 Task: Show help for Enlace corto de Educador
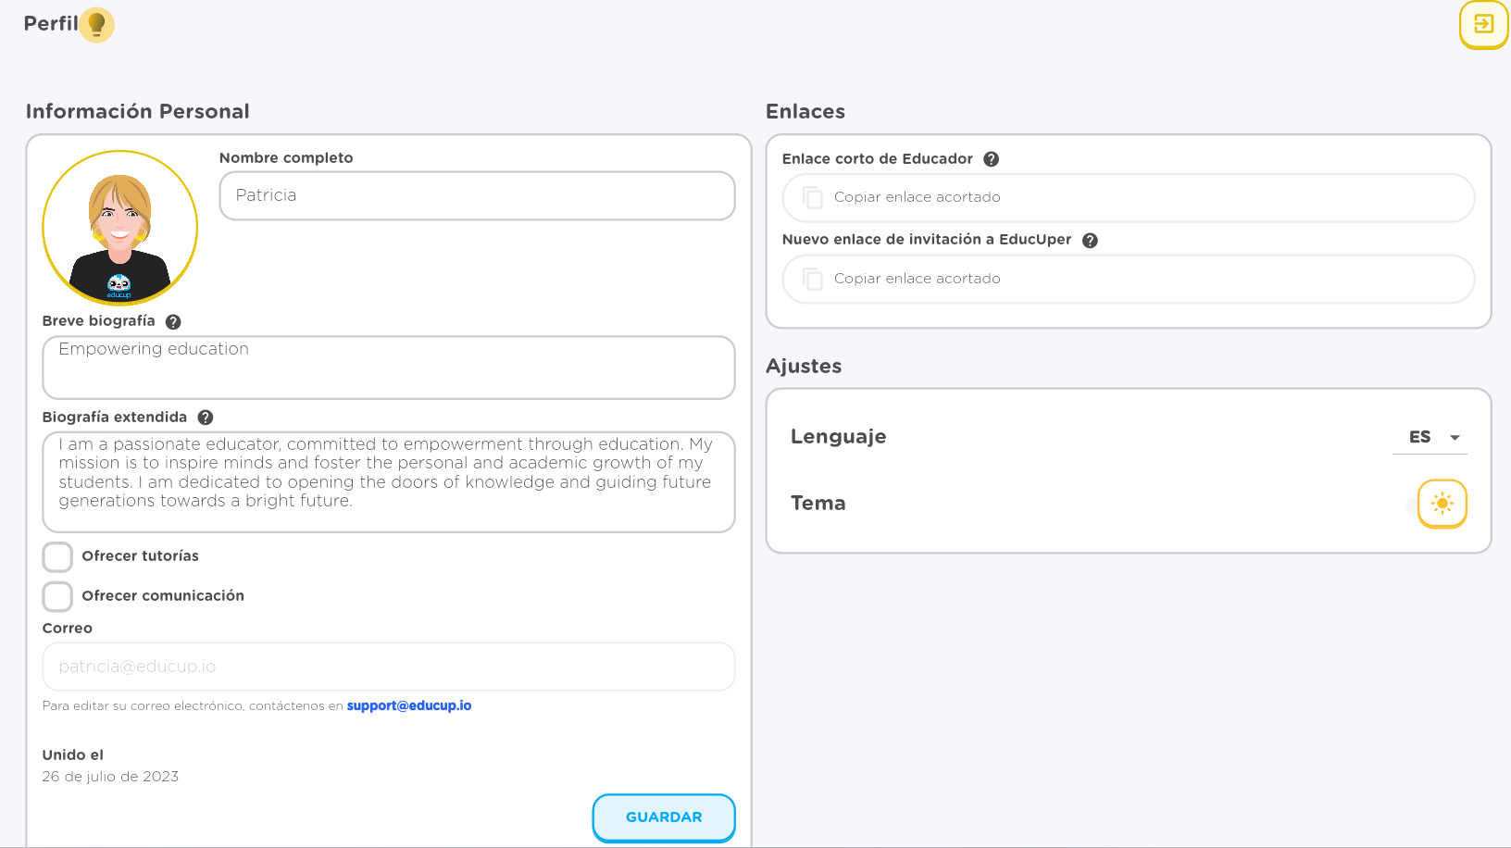point(991,159)
